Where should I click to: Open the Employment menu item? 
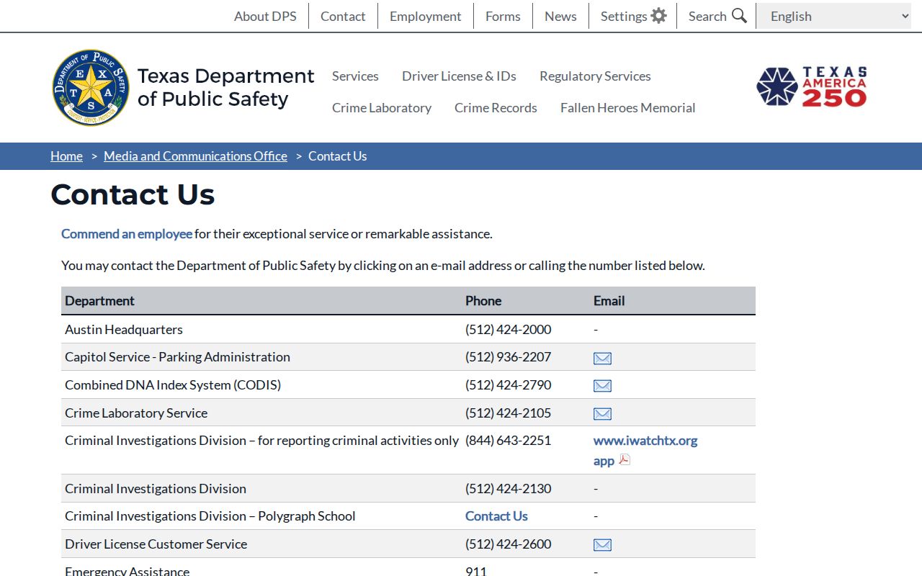pos(426,16)
